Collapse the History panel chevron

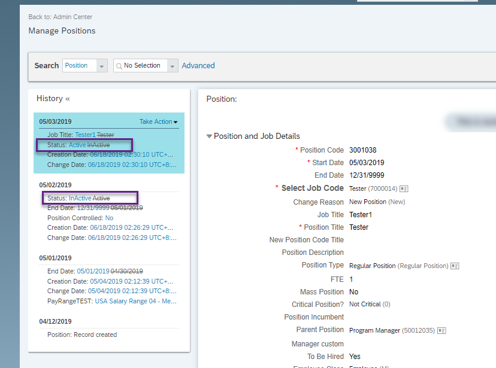pyautogui.click(x=68, y=99)
